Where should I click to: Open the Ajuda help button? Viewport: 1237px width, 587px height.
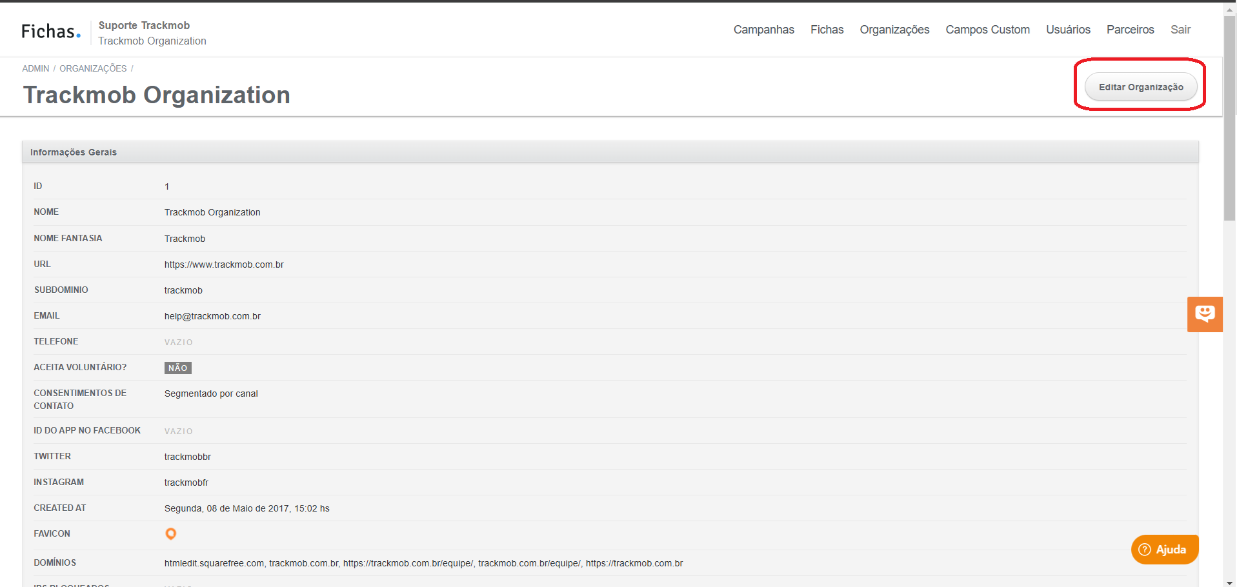coord(1165,550)
